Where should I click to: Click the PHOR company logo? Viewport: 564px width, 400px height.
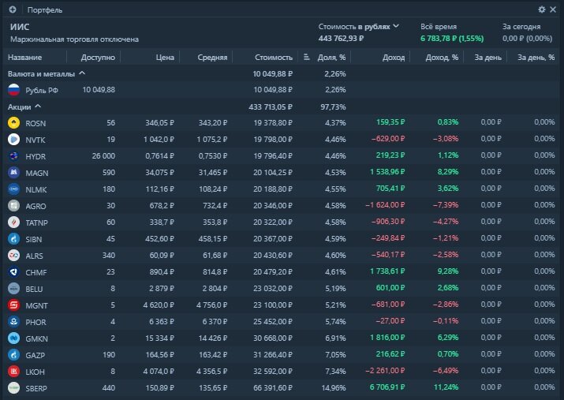13,322
